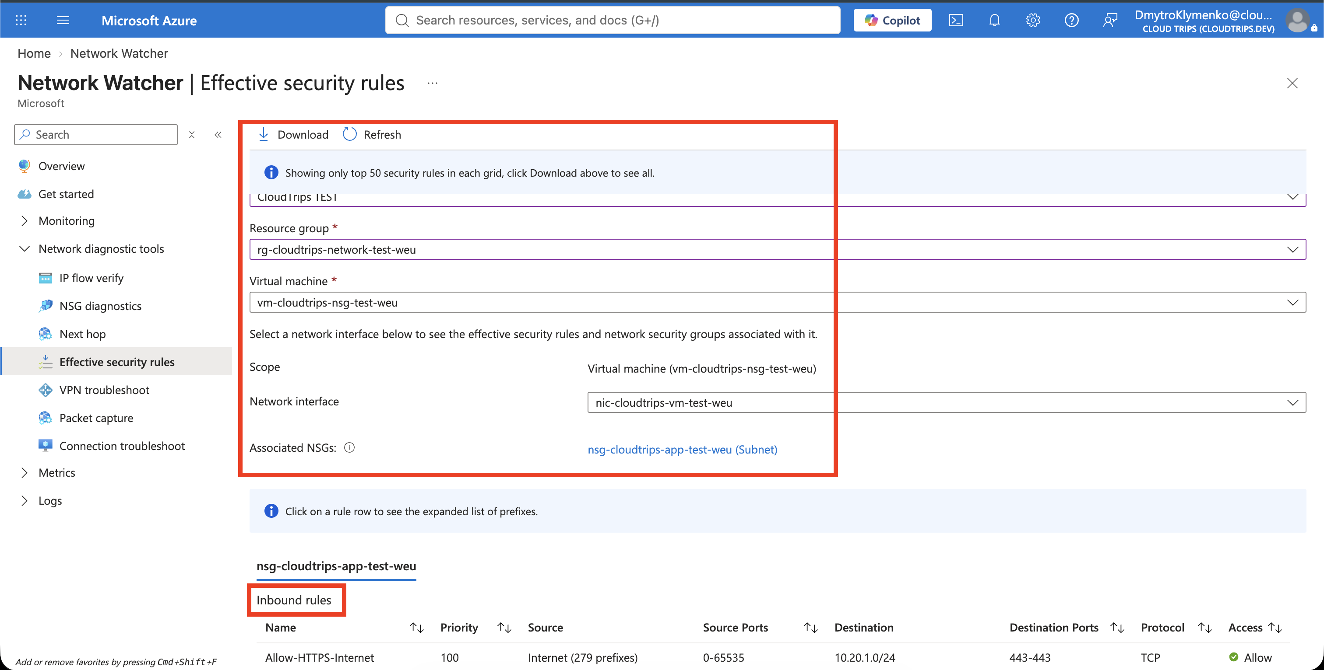Viewport: 1324px width, 670px height.
Task: Open nsg-cloudtrips-app-test-weu (Subnet) link
Action: coord(682,449)
